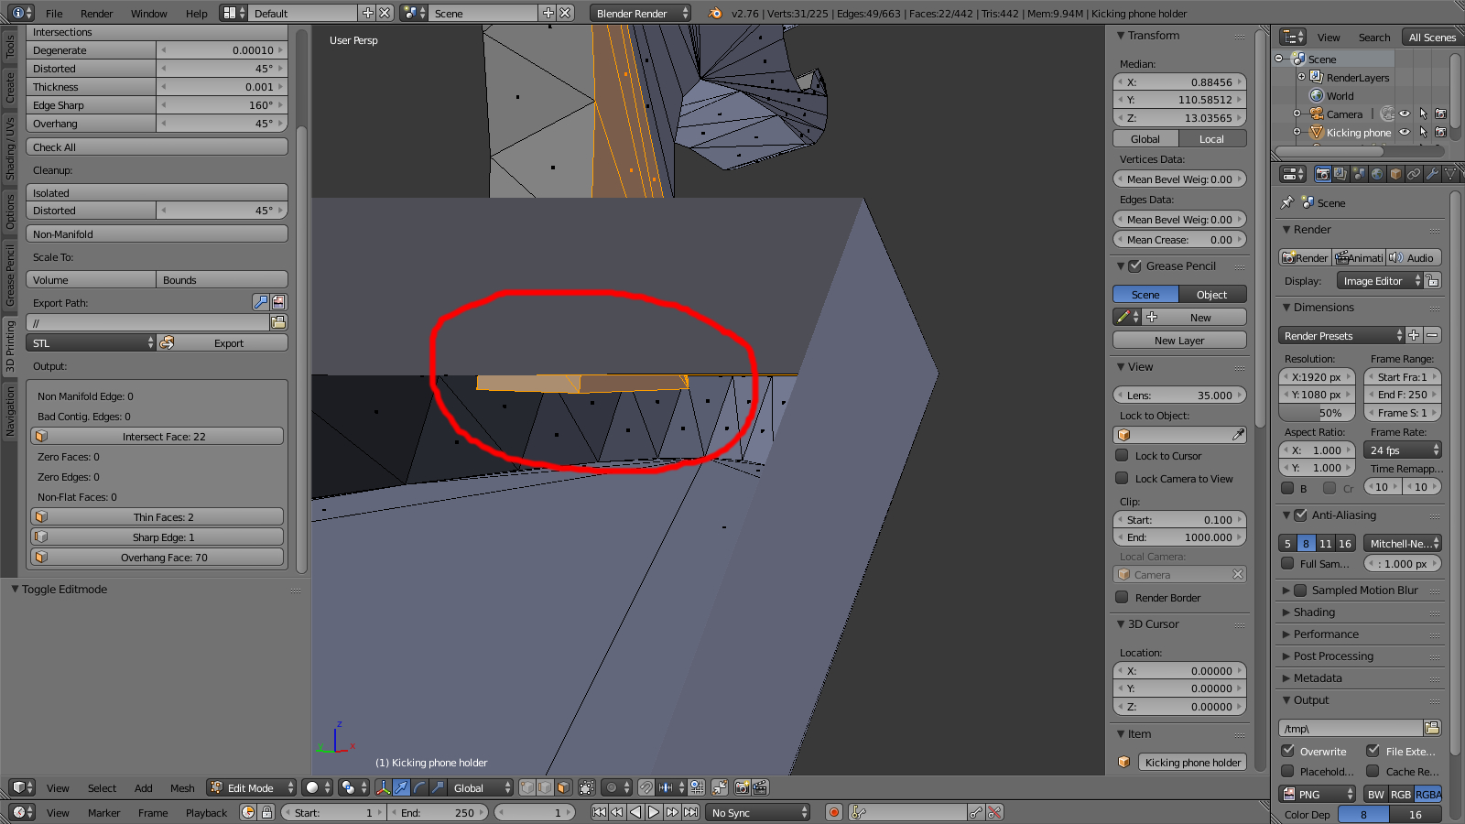Select the translate manipulator arrow icon
Image resolution: width=1465 pixels, height=824 pixels.
click(x=401, y=787)
